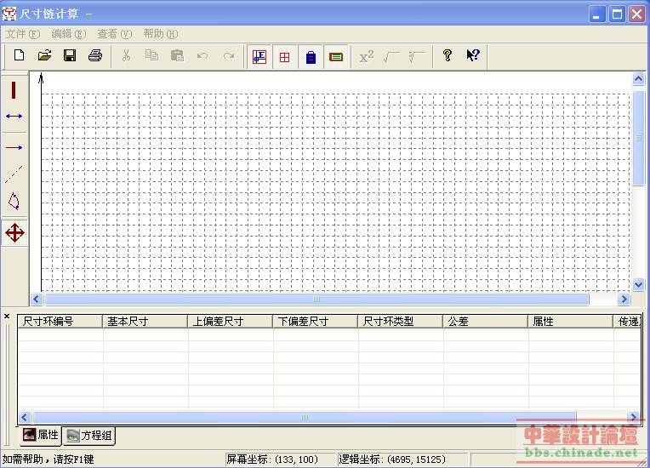
Task: Save using the floppy disk icon
Action: 70,56
